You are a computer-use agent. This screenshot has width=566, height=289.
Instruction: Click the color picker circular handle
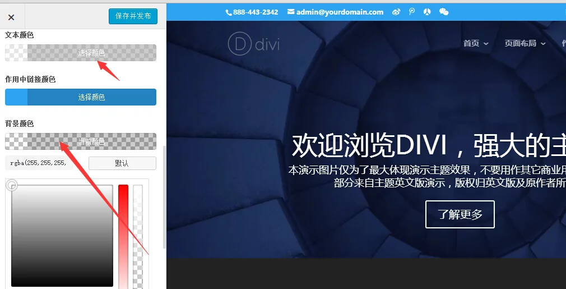click(x=12, y=185)
